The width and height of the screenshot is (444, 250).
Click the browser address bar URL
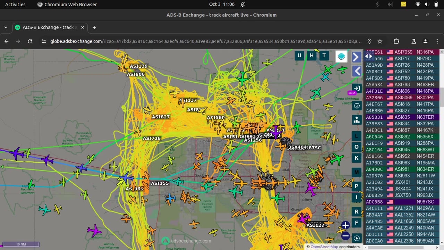(x=206, y=41)
